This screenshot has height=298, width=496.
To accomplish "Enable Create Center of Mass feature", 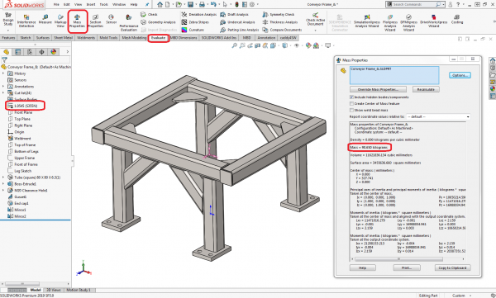I will pyautogui.click(x=352, y=104).
